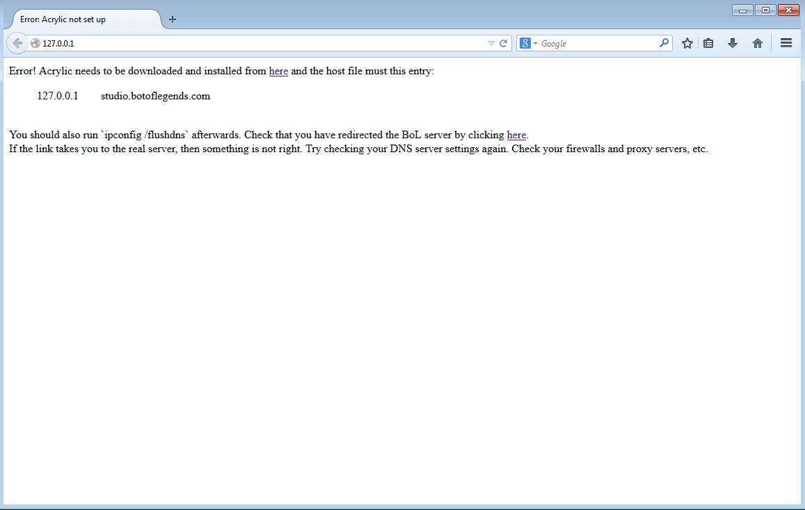Follow the 'here' link to check BoL server

pos(516,135)
